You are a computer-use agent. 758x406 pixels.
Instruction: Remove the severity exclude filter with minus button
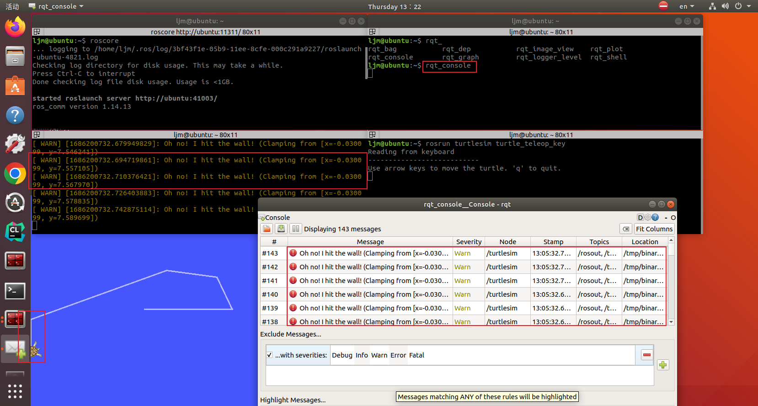(x=647, y=355)
